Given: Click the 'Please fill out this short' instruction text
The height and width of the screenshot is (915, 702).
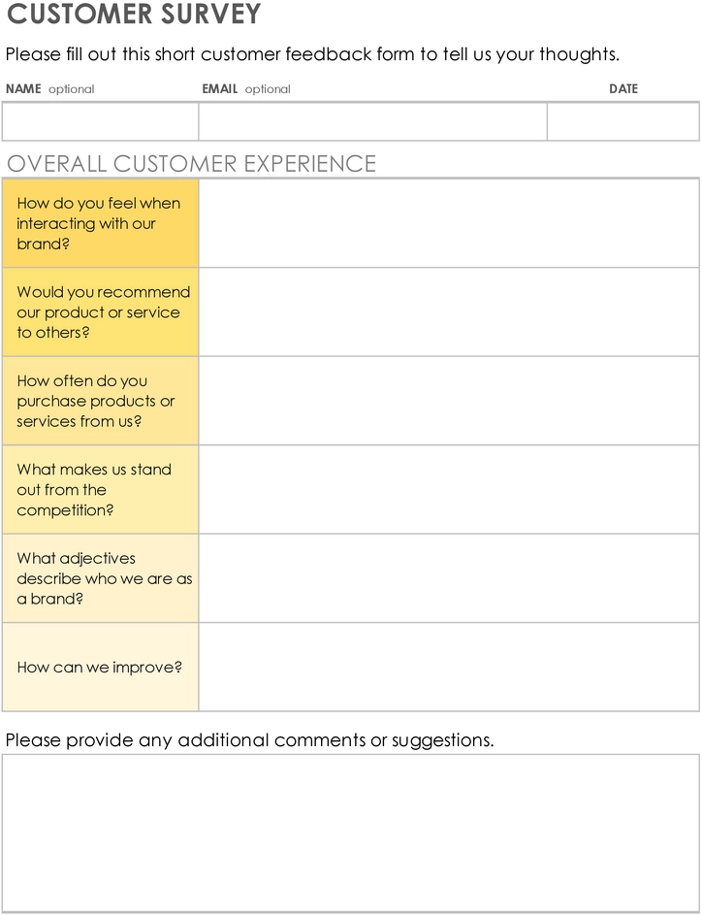Looking at the screenshot, I should [x=312, y=54].
